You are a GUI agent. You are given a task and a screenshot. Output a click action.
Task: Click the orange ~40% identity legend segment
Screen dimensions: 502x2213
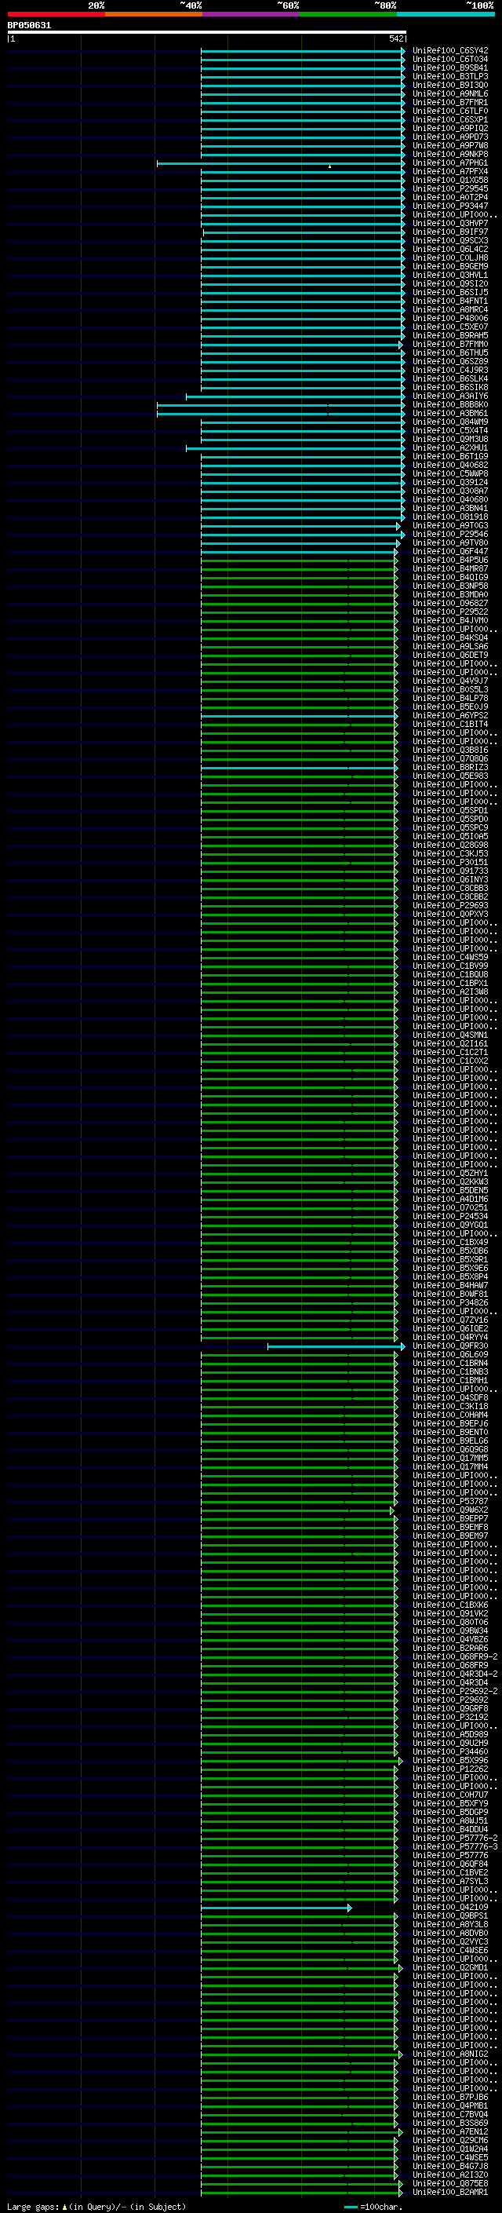coord(154,14)
